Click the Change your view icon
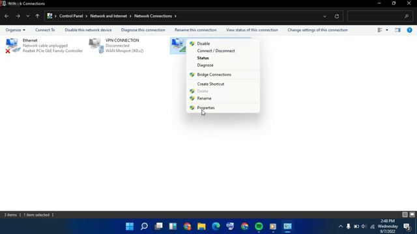The width and height of the screenshot is (417, 234). [x=380, y=30]
